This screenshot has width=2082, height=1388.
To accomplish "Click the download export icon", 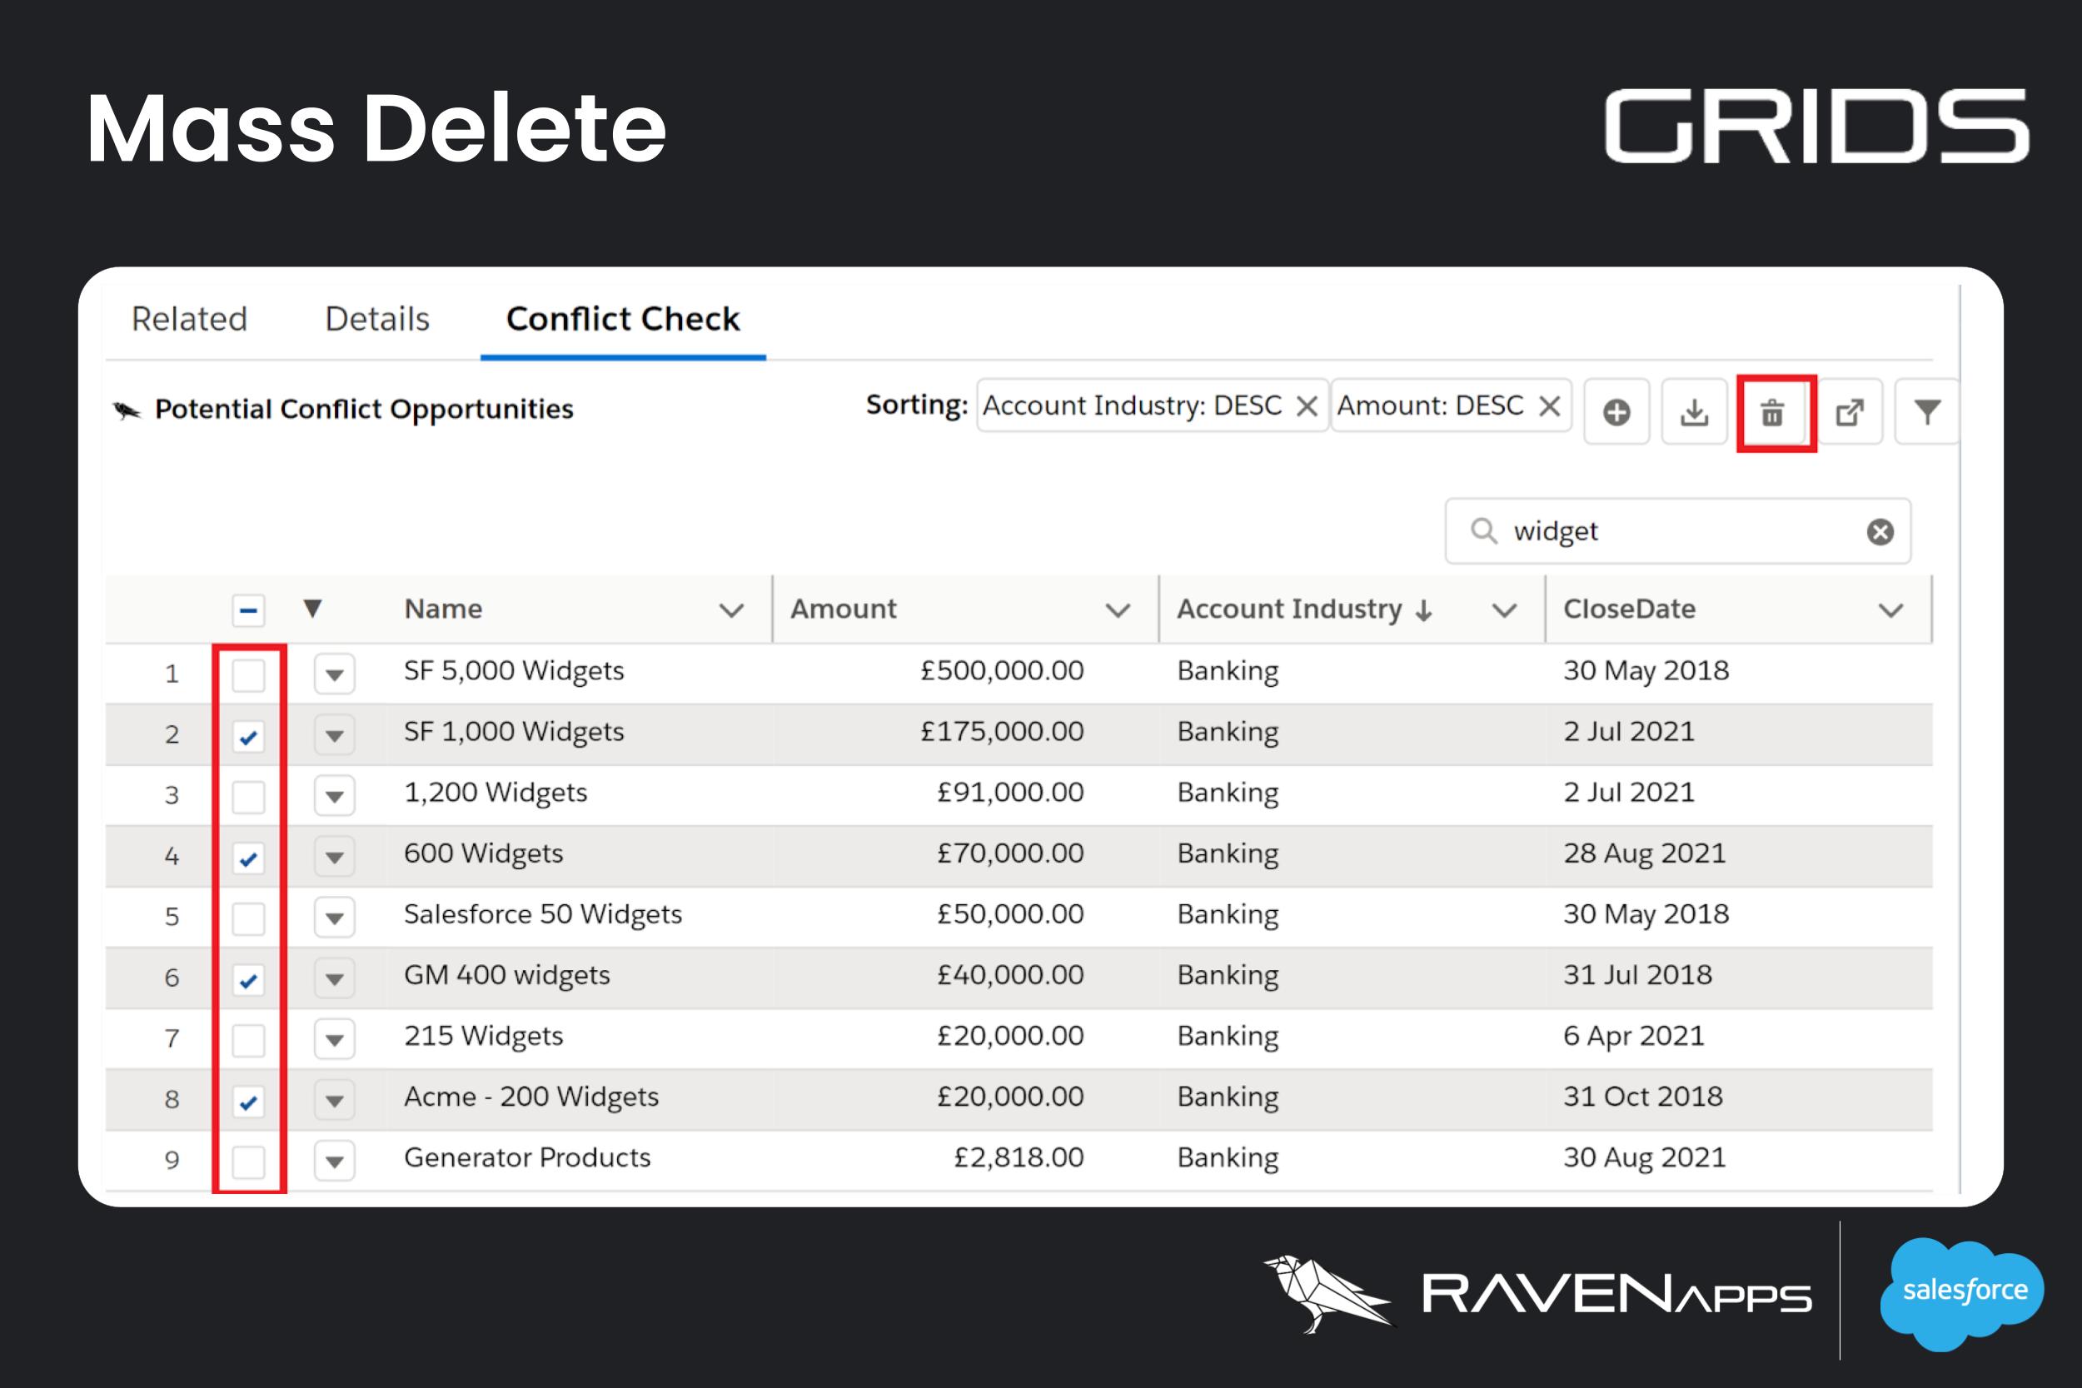I will (x=1694, y=412).
